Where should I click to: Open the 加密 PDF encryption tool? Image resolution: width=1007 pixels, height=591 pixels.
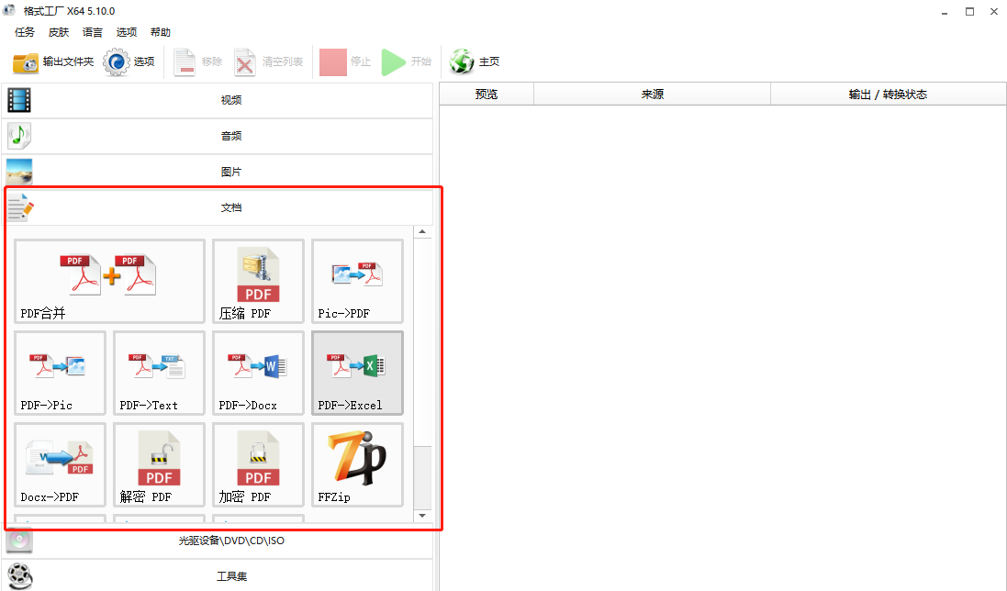[258, 464]
